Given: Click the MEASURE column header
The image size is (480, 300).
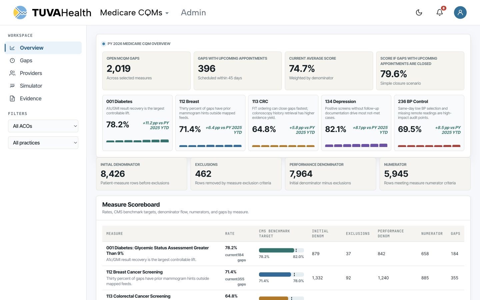Looking at the screenshot, I should coord(115,234).
